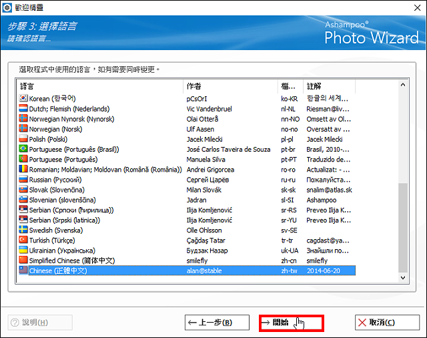Click the 註解 column header
Screen dimensions: 427x338
[329, 86]
